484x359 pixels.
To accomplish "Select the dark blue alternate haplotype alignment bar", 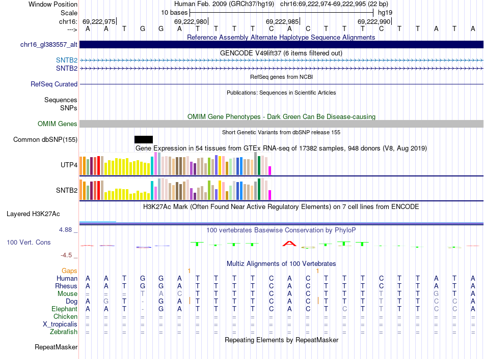I will [x=281, y=45].
